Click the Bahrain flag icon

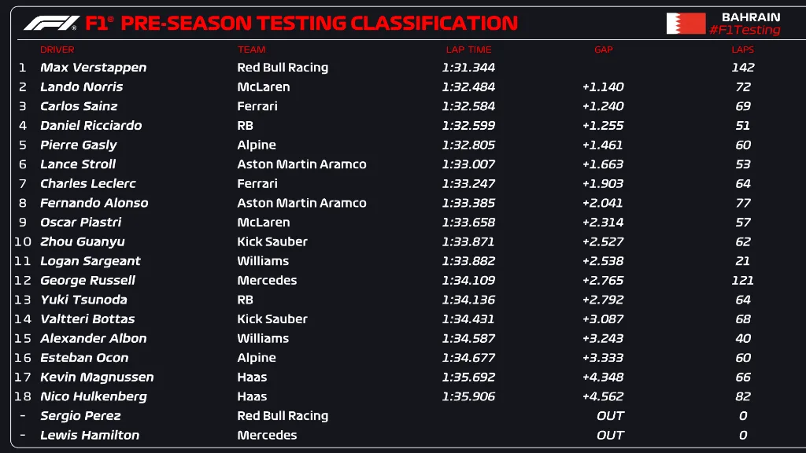click(x=686, y=24)
